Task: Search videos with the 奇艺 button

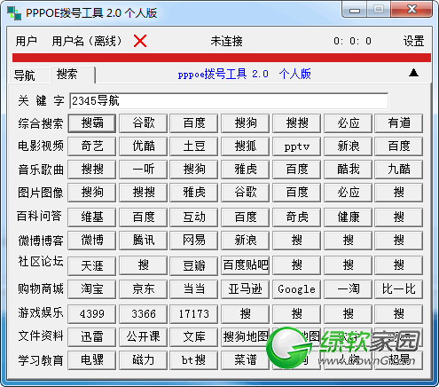Action: click(92, 146)
